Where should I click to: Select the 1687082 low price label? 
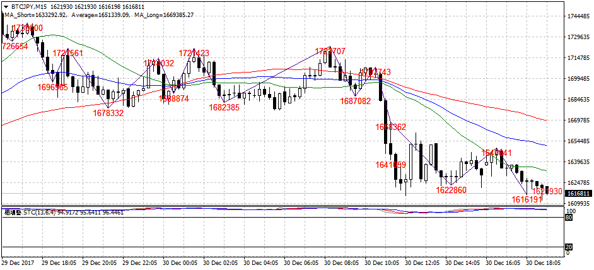pos(356,101)
